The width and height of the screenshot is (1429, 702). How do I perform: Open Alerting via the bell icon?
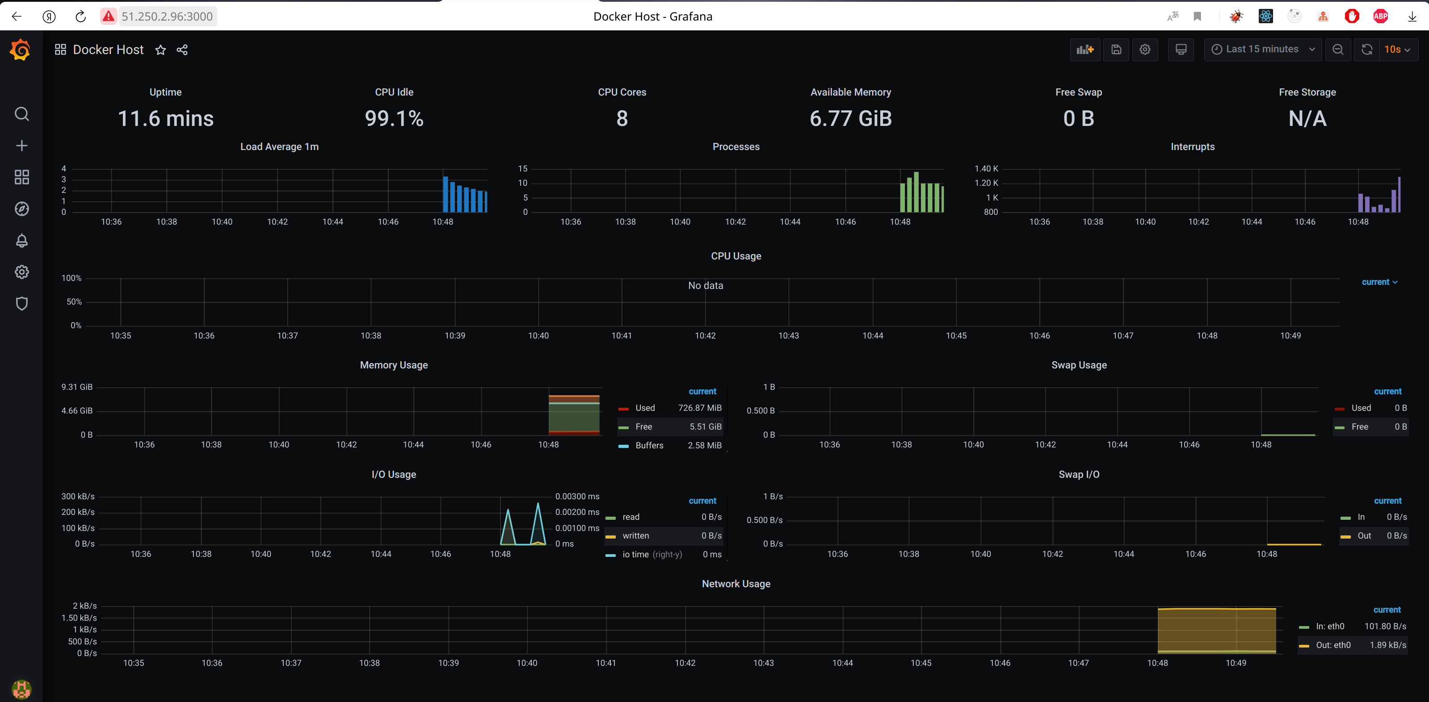coord(21,240)
